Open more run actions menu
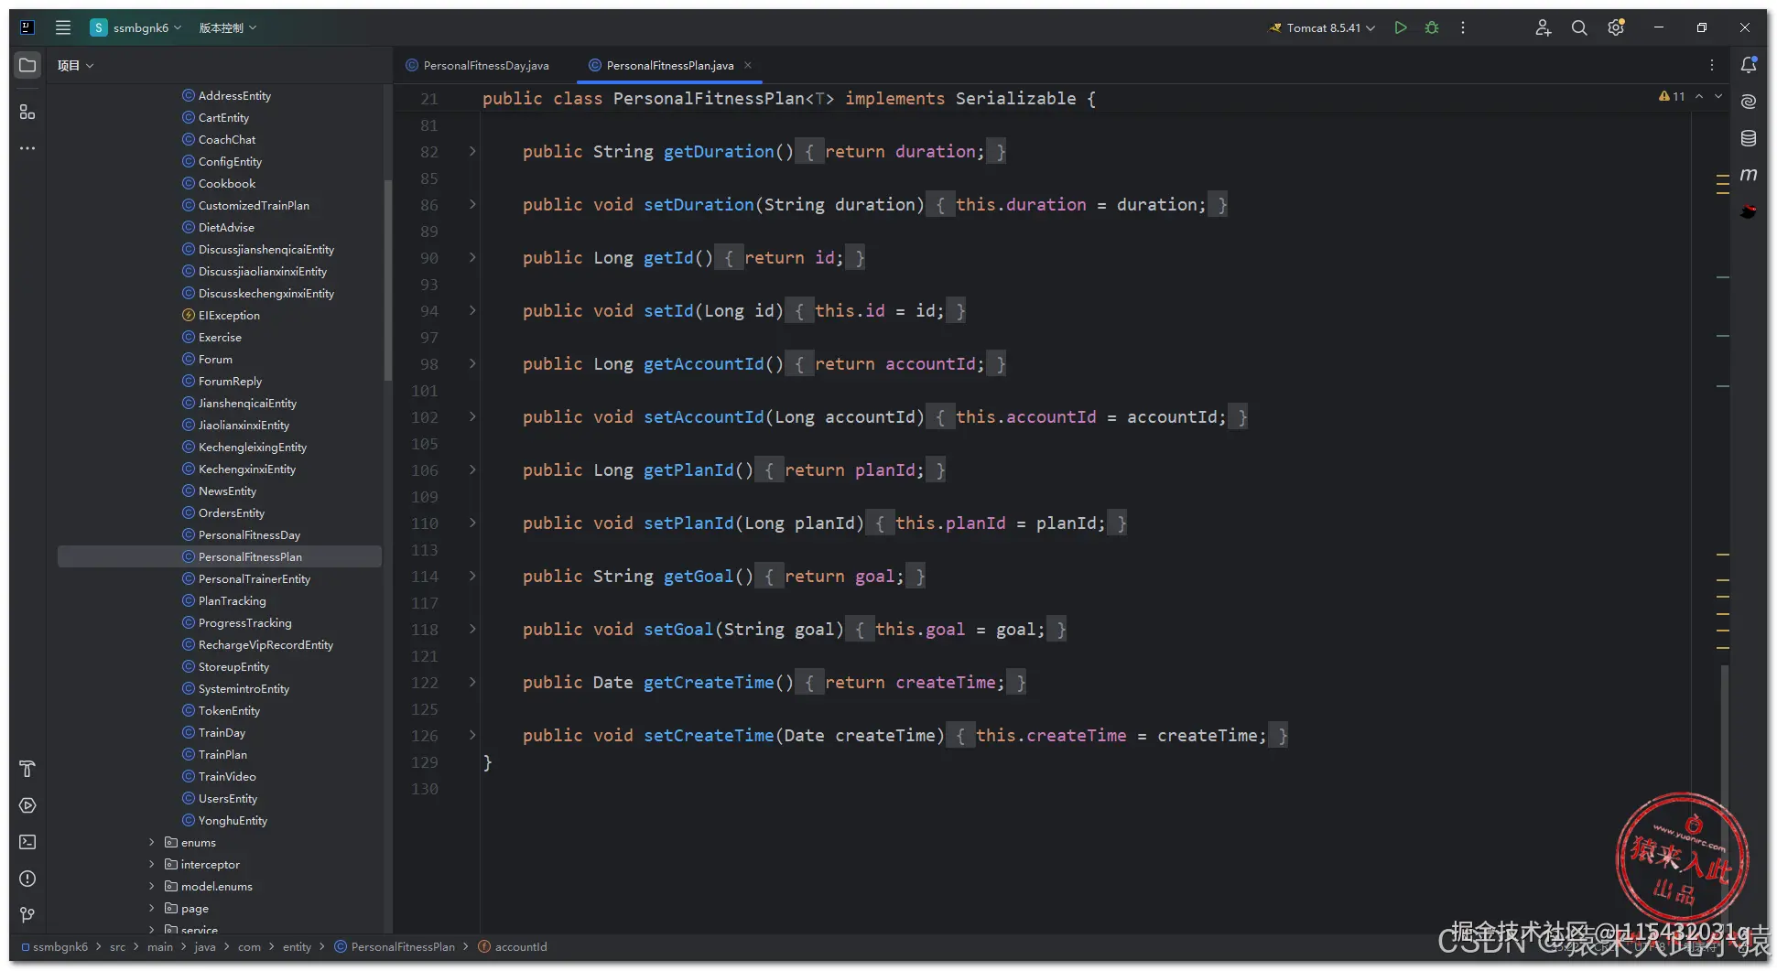Image resolution: width=1777 pixels, height=971 pixels. coord(1463,27)
